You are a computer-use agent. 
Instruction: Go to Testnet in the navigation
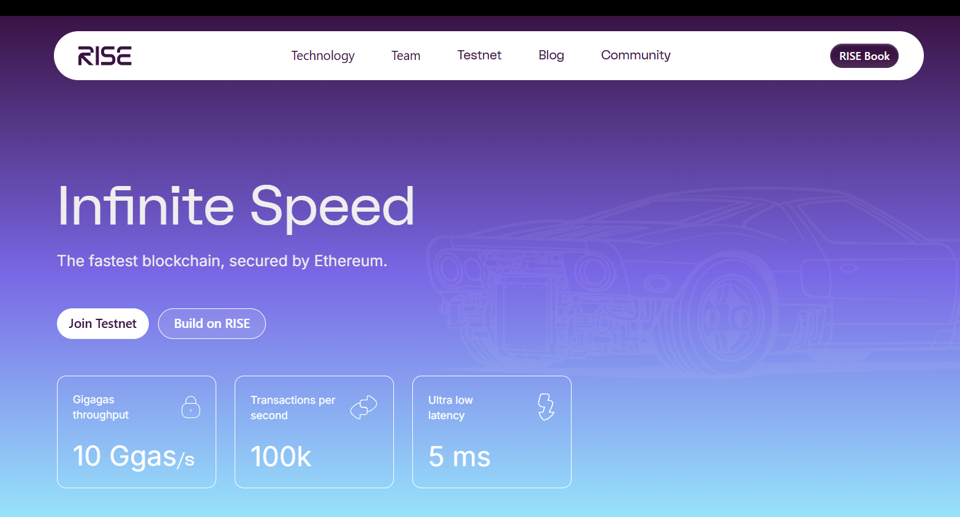click(479, 55)
